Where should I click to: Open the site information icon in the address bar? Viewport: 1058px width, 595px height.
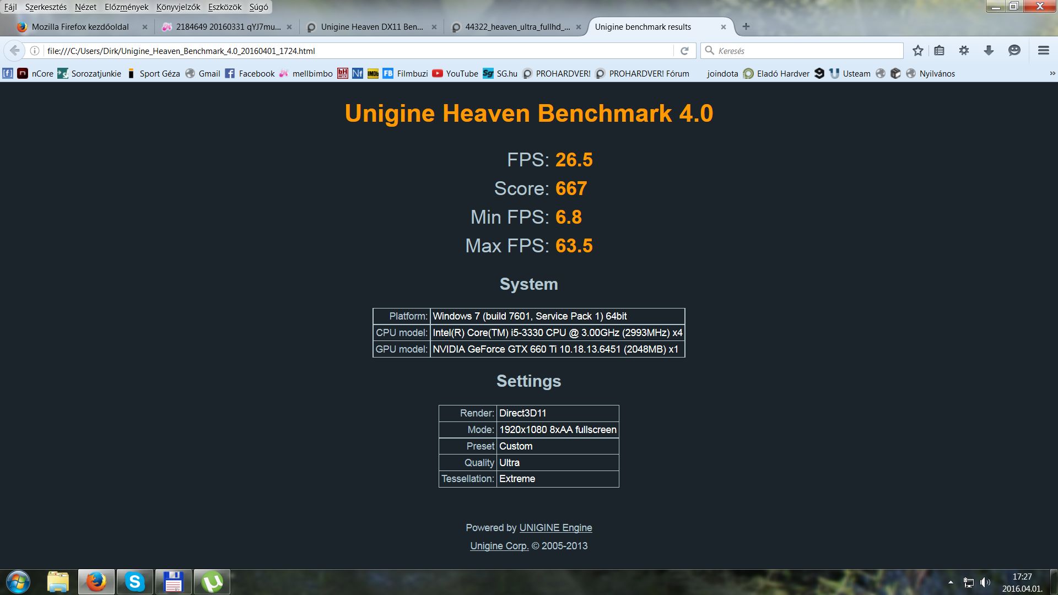coord(35,51)
